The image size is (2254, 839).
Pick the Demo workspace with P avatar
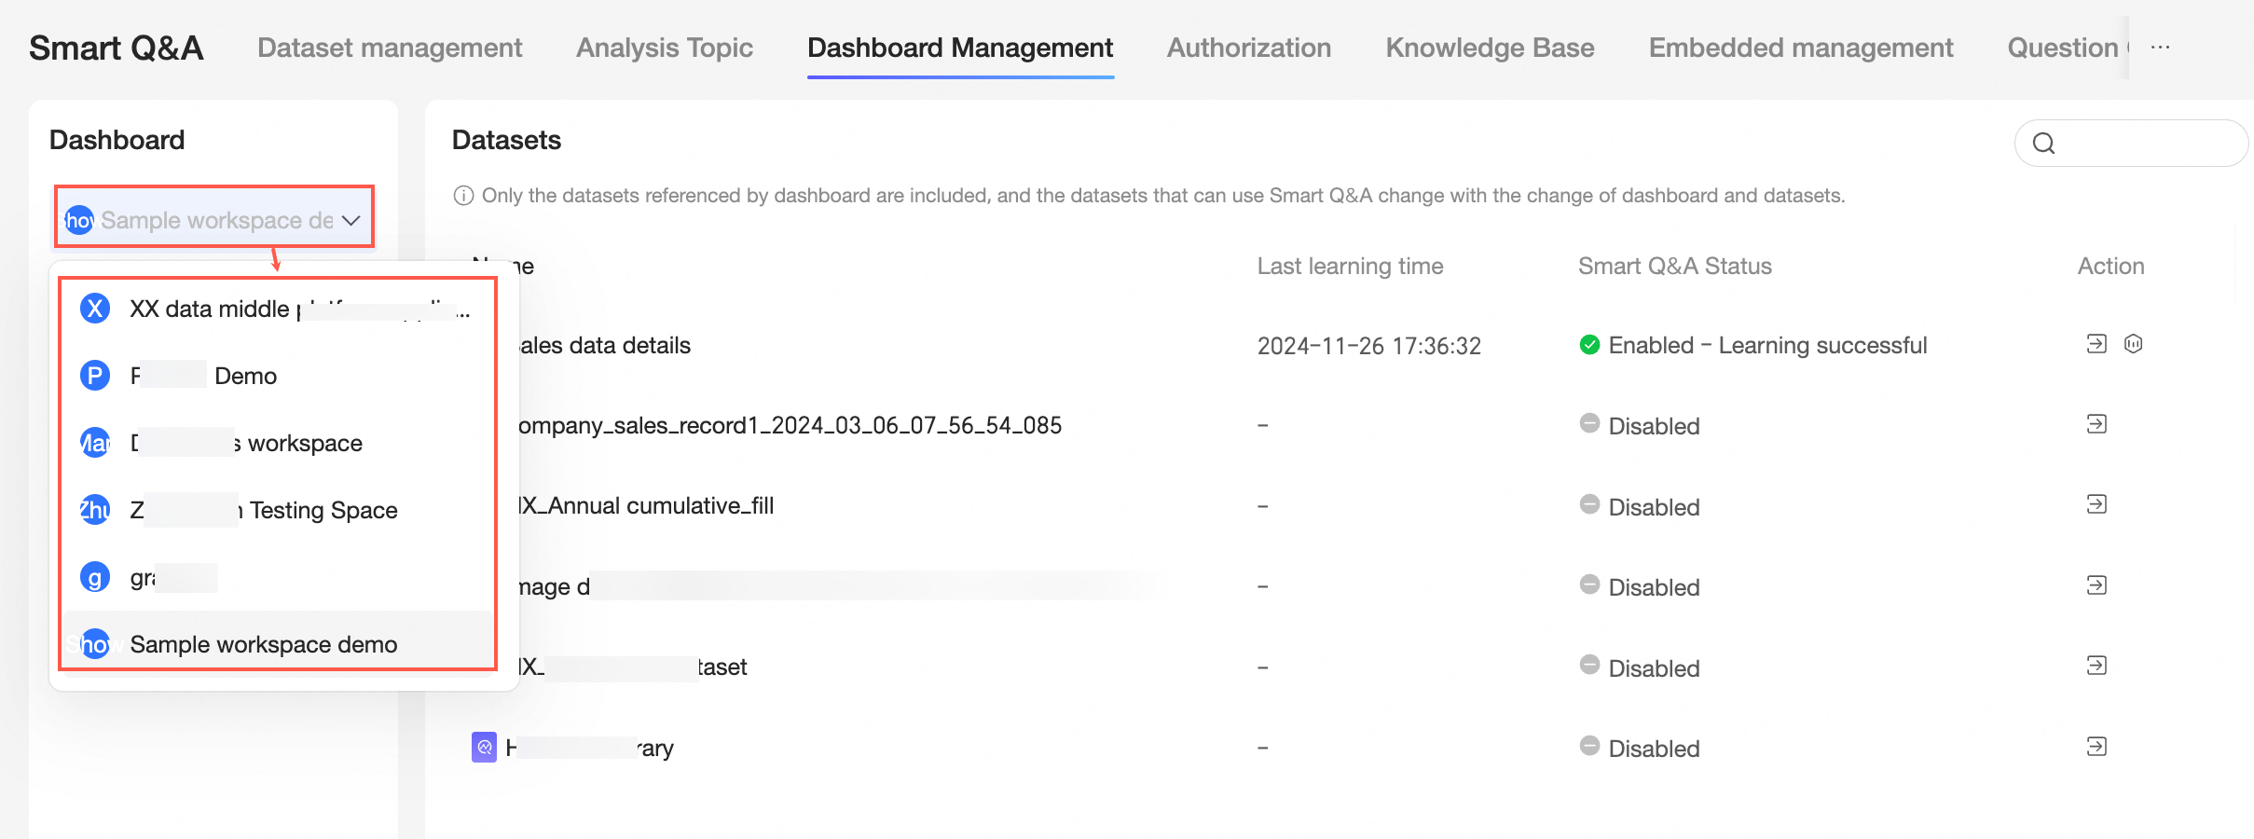coord(277,376)
